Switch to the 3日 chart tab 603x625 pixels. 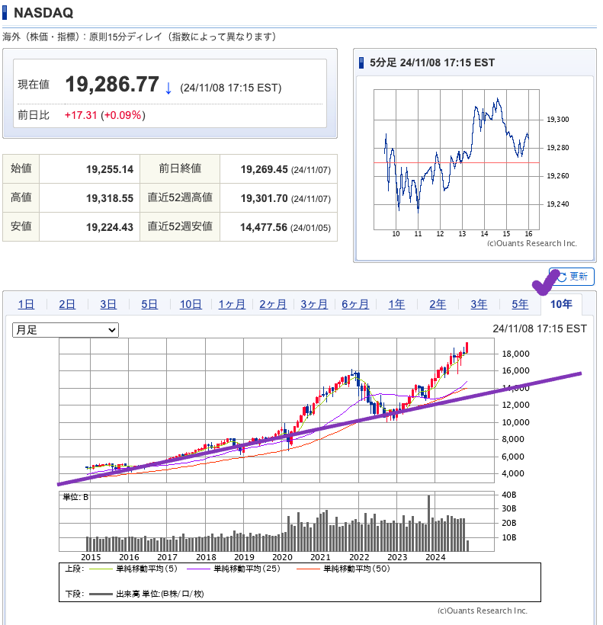click(108, 305)
